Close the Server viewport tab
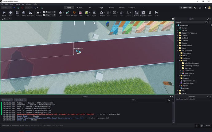 [x=10, y=19]
